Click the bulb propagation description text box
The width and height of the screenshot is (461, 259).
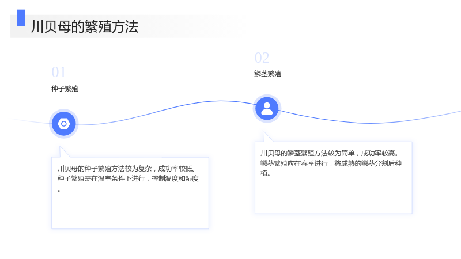pos(334,178)
